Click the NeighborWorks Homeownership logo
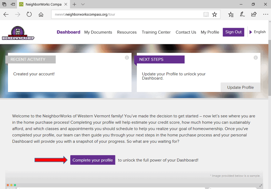The image size is (271, 189). pyautogui.click(x=18, y=33)
